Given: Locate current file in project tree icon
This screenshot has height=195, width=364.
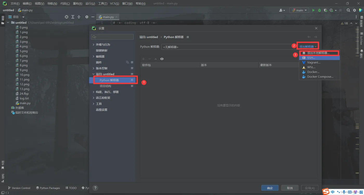Looking at the screenshot, I should pos(67,17).
